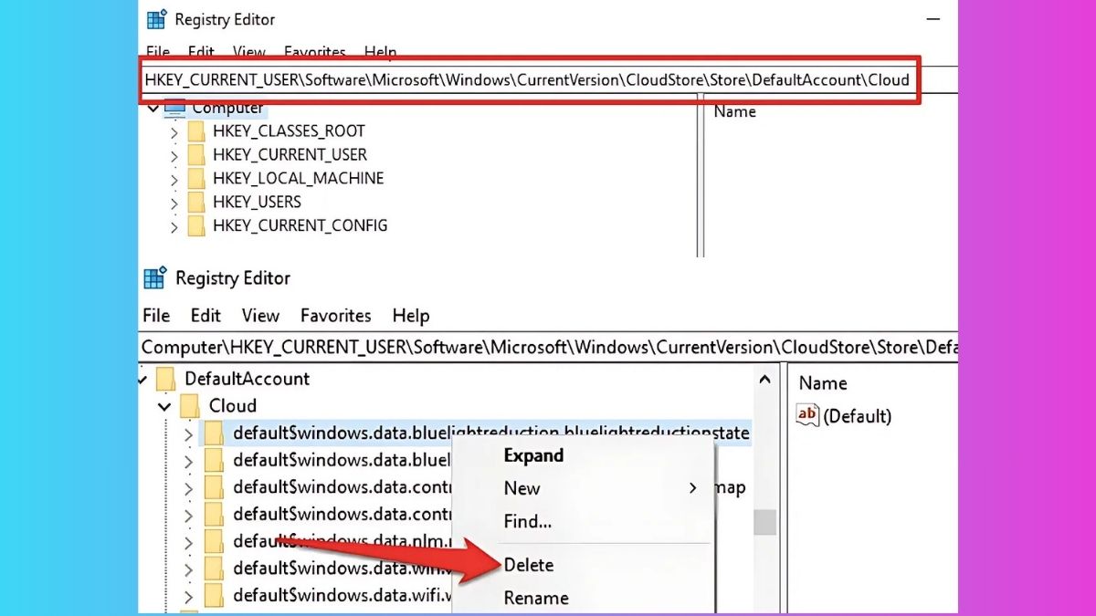The image size is (1096, 616).
Task: Click the Registry Editor logo in lower window title
Action: coord(155,277)
